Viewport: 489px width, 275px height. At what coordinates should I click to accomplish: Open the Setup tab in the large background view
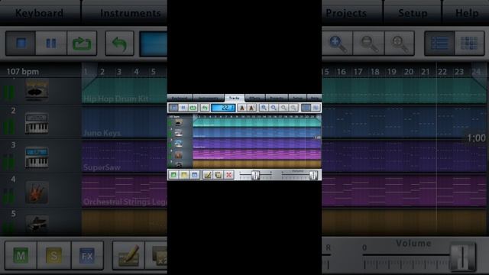(413, 13)
